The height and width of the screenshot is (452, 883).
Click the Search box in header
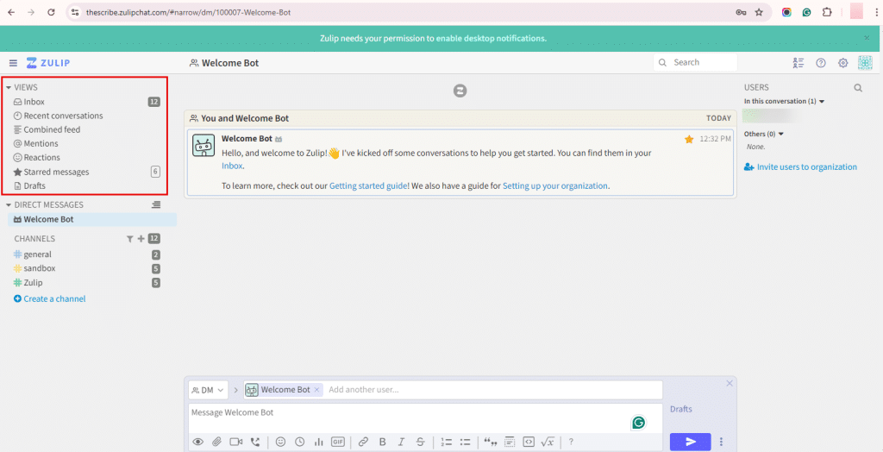(x=696, y=63)
